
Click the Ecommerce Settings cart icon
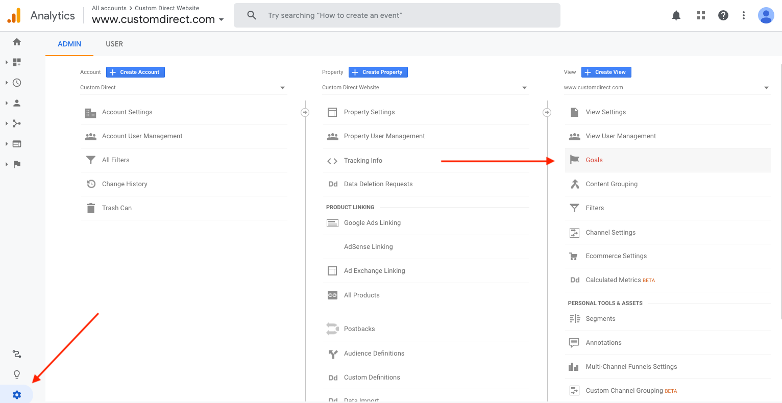tap(574, 256)
